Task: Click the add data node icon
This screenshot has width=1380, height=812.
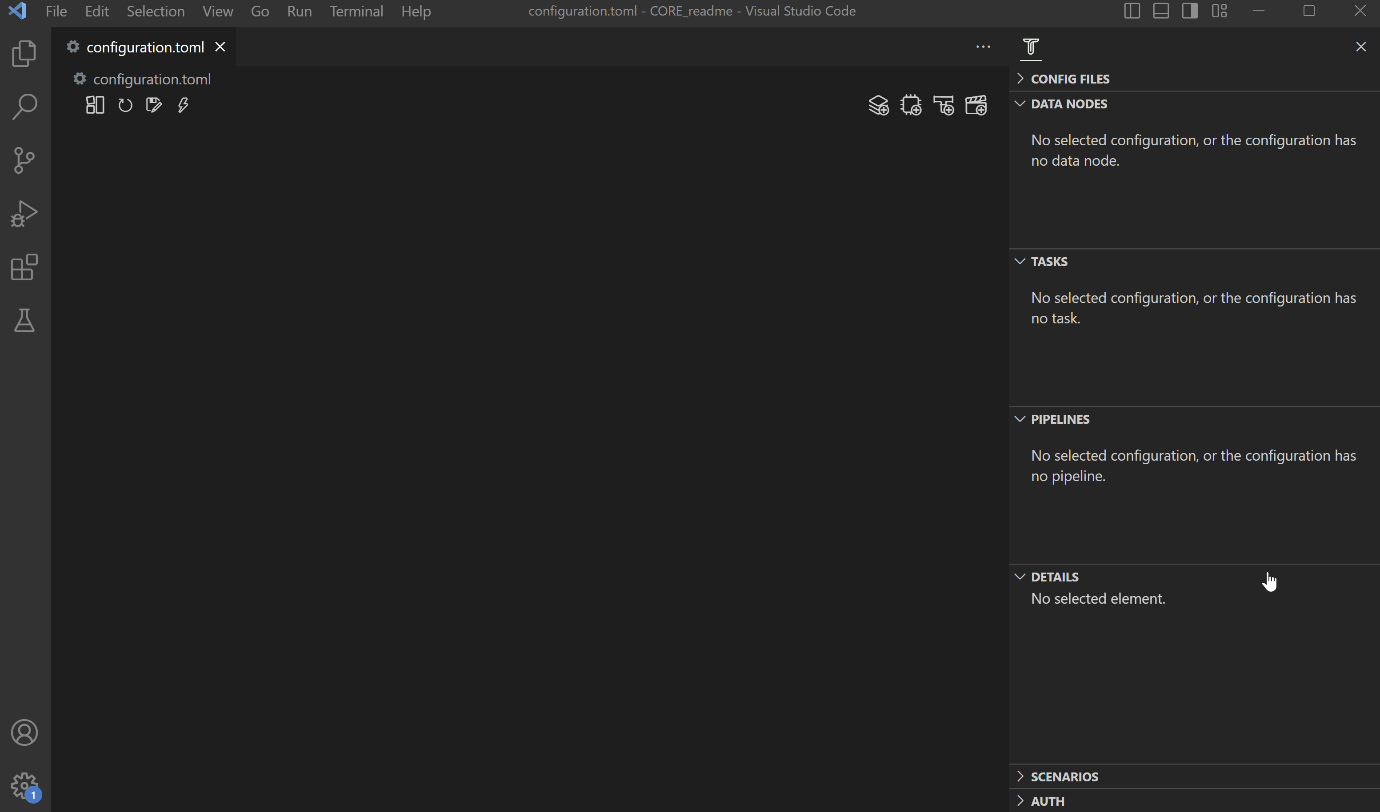Action: coord(878,105)
